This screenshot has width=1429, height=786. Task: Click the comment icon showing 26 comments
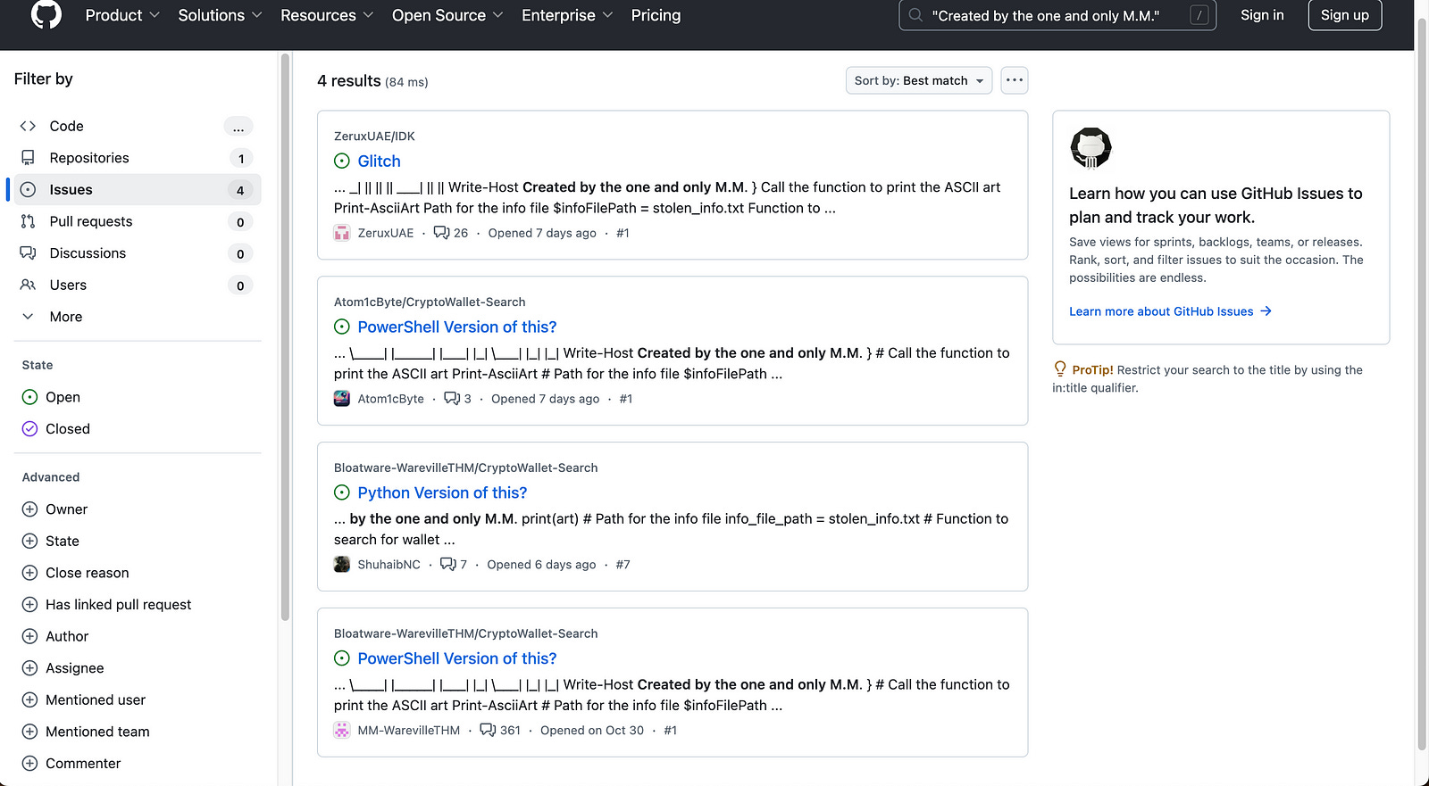(441, 233)
